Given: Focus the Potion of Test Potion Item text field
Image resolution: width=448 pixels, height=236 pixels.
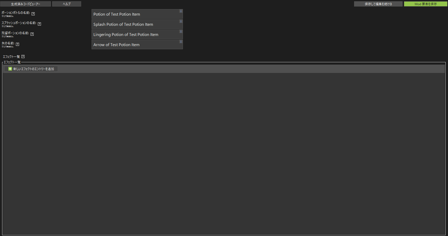Looking at the screenshot, I should (x=134, y=14).
